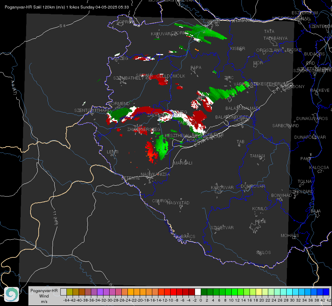Click the 11 (HR) road label
Viewport: 332px width, 306px height.
point(56,218)
